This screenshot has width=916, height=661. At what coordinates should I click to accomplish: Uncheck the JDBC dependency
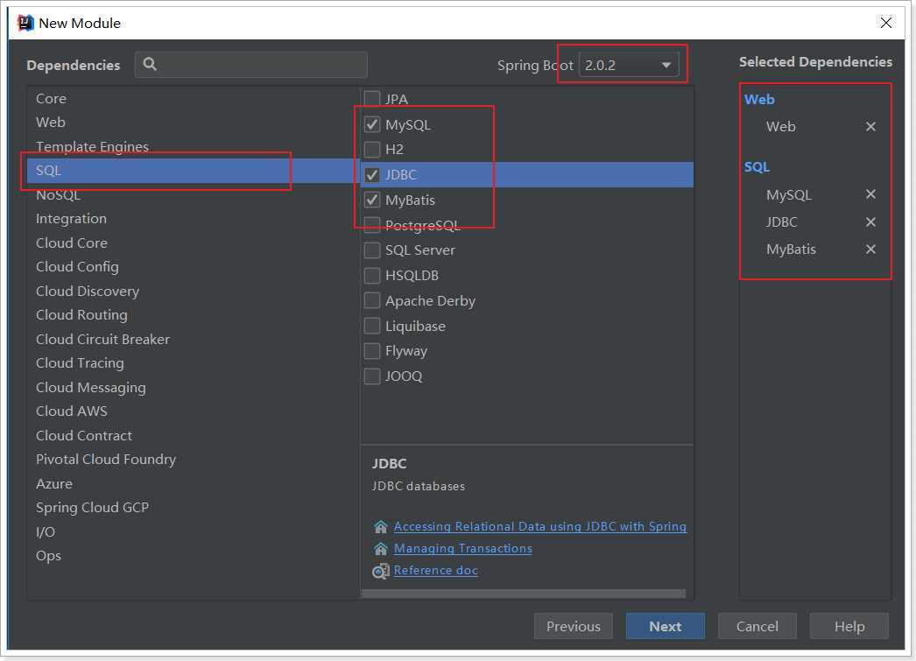point(372,174)
